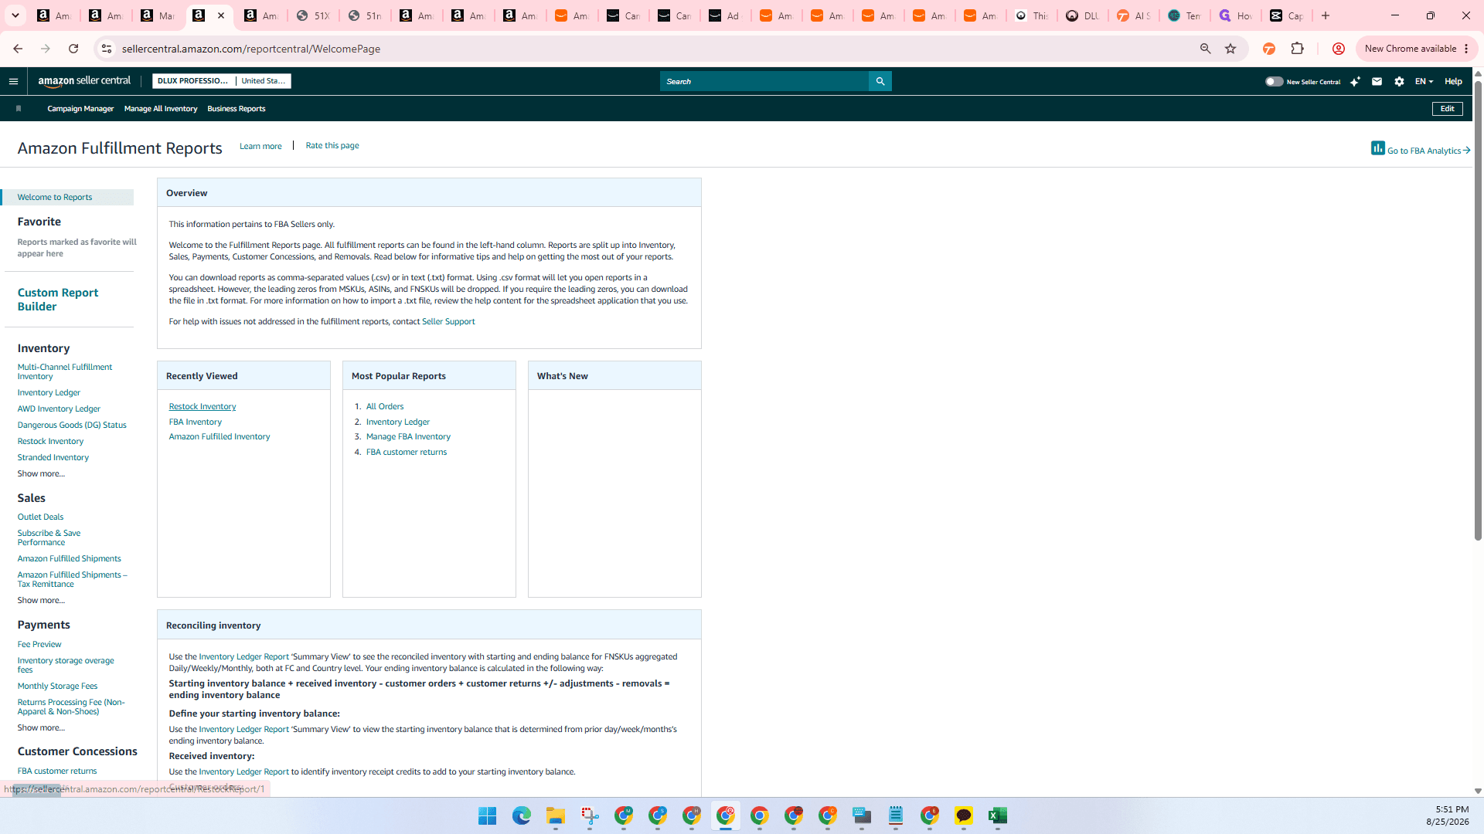Open Chrome Extensions puzzle icon

(x=1298, y=49)
